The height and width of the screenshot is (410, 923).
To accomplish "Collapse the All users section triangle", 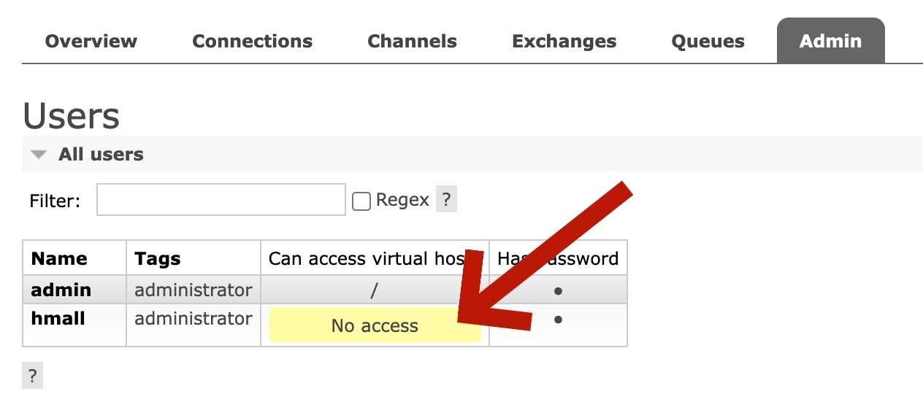I will [x=39, y=155].
